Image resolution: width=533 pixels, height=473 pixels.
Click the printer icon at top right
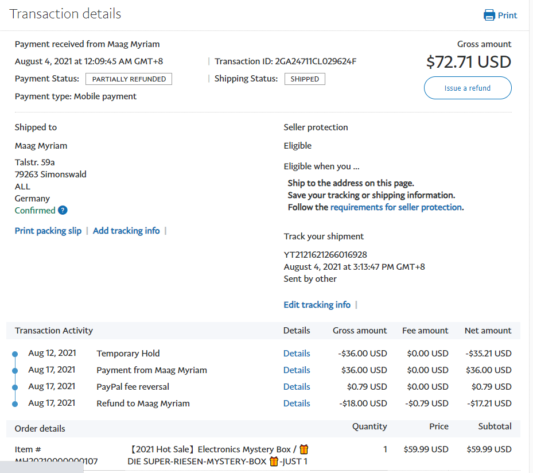489,15
